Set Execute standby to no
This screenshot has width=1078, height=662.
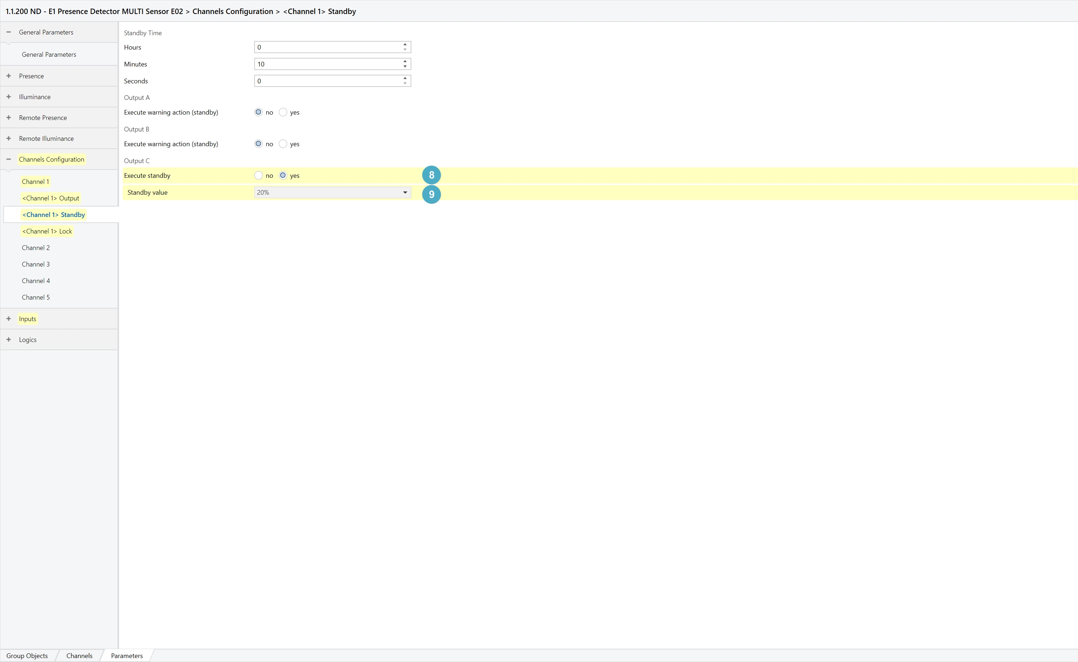click(259, 175)
